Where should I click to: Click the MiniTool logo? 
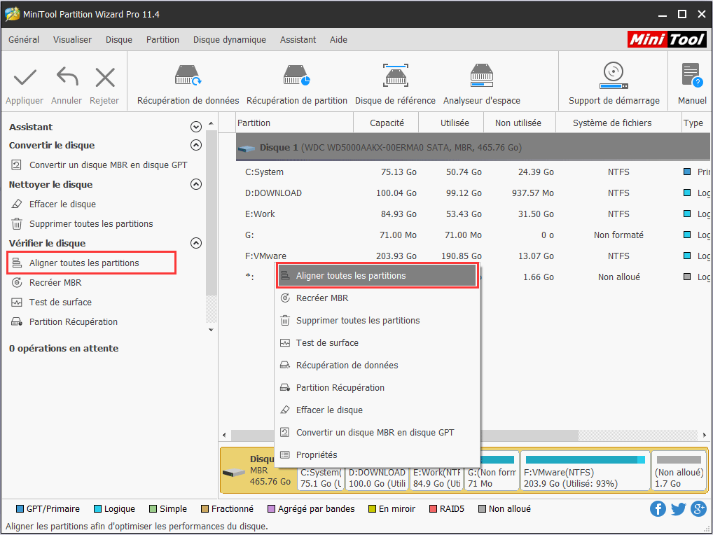[667, 39]
